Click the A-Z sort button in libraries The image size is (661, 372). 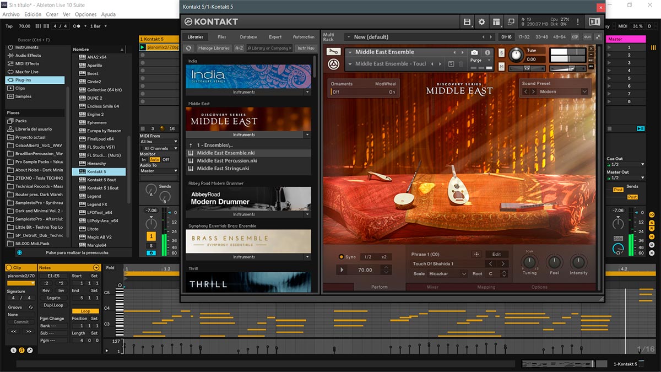click(x=239, y=48)
